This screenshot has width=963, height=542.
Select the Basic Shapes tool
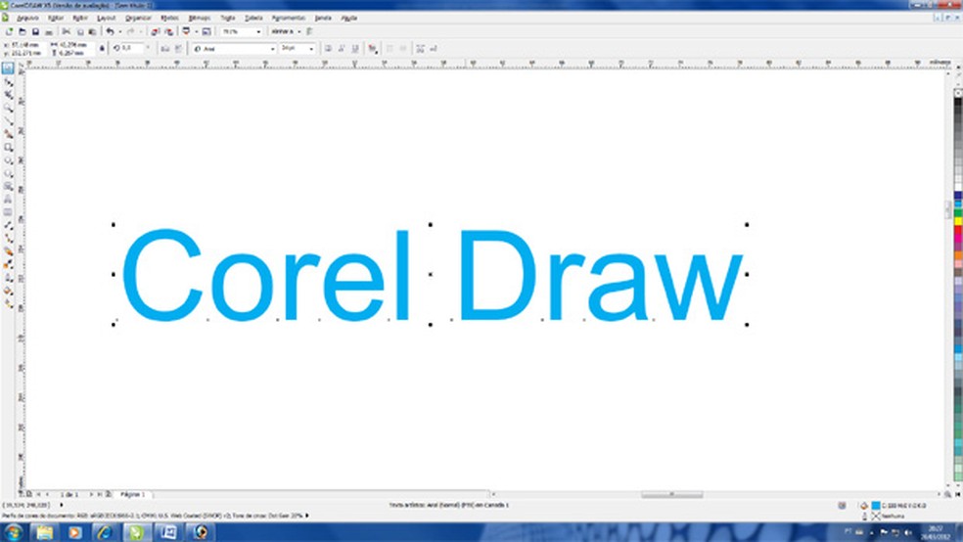coord(8,186)
